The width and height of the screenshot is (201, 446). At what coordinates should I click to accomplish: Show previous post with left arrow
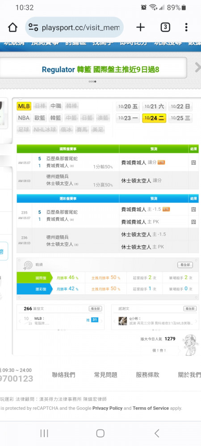click(x=20, y=321)
